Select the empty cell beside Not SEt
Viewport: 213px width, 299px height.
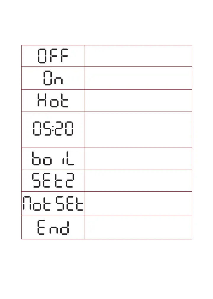point(138,204)
